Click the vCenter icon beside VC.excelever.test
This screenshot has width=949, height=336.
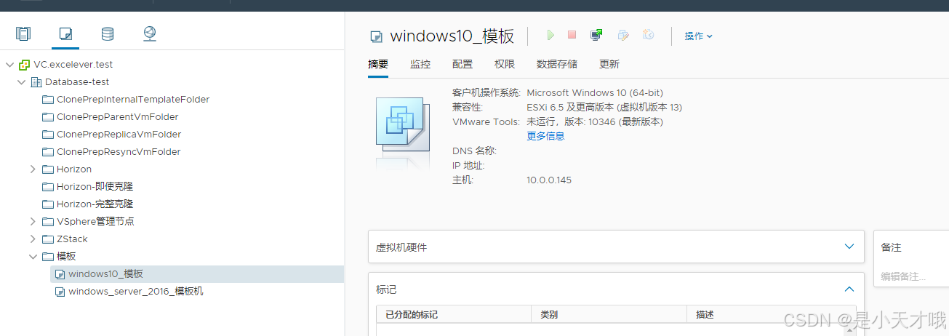[25, 65]
